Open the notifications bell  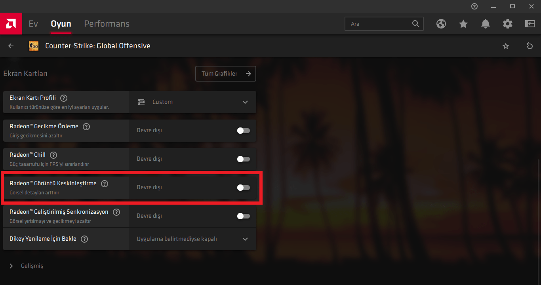(x=486, y=24)
